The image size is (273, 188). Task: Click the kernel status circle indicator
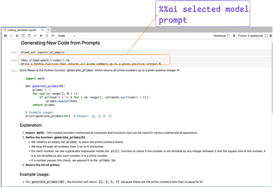pos(266,36)
